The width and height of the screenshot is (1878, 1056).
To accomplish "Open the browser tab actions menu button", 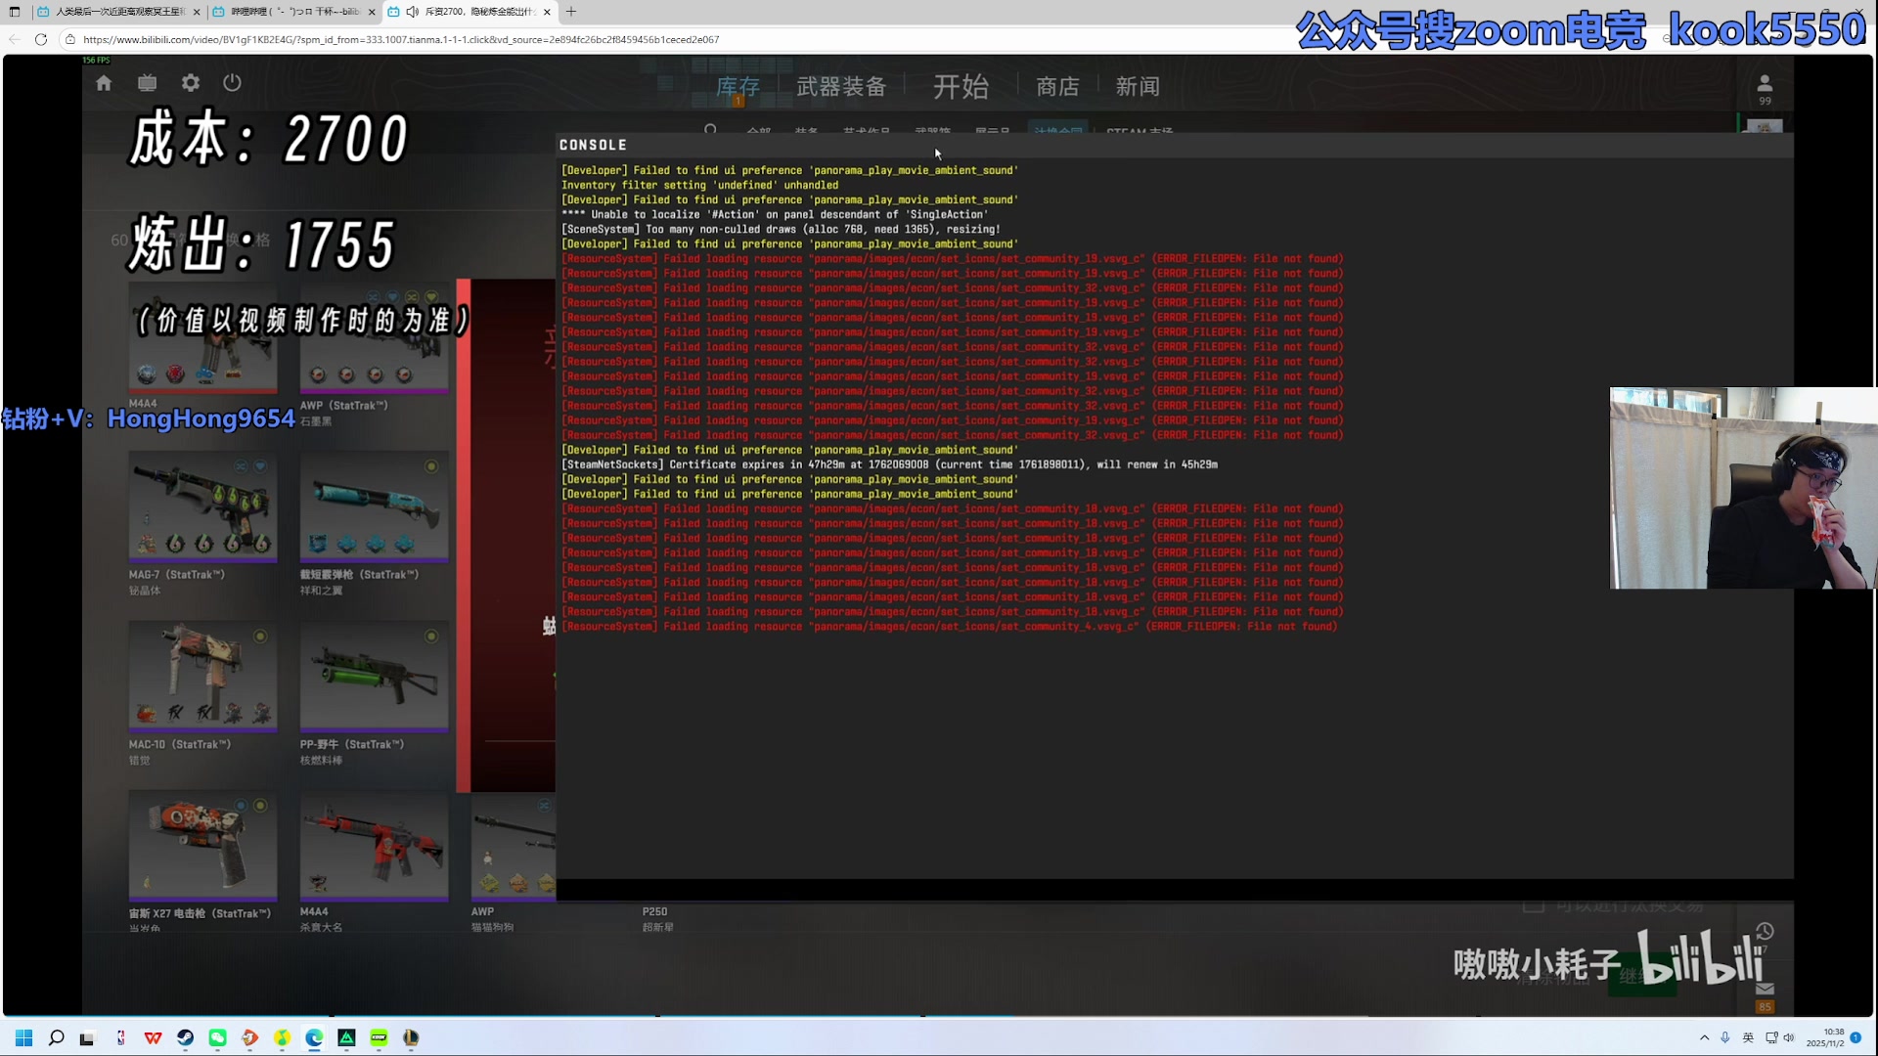I will pyautogui.click(x=15, y=12).
